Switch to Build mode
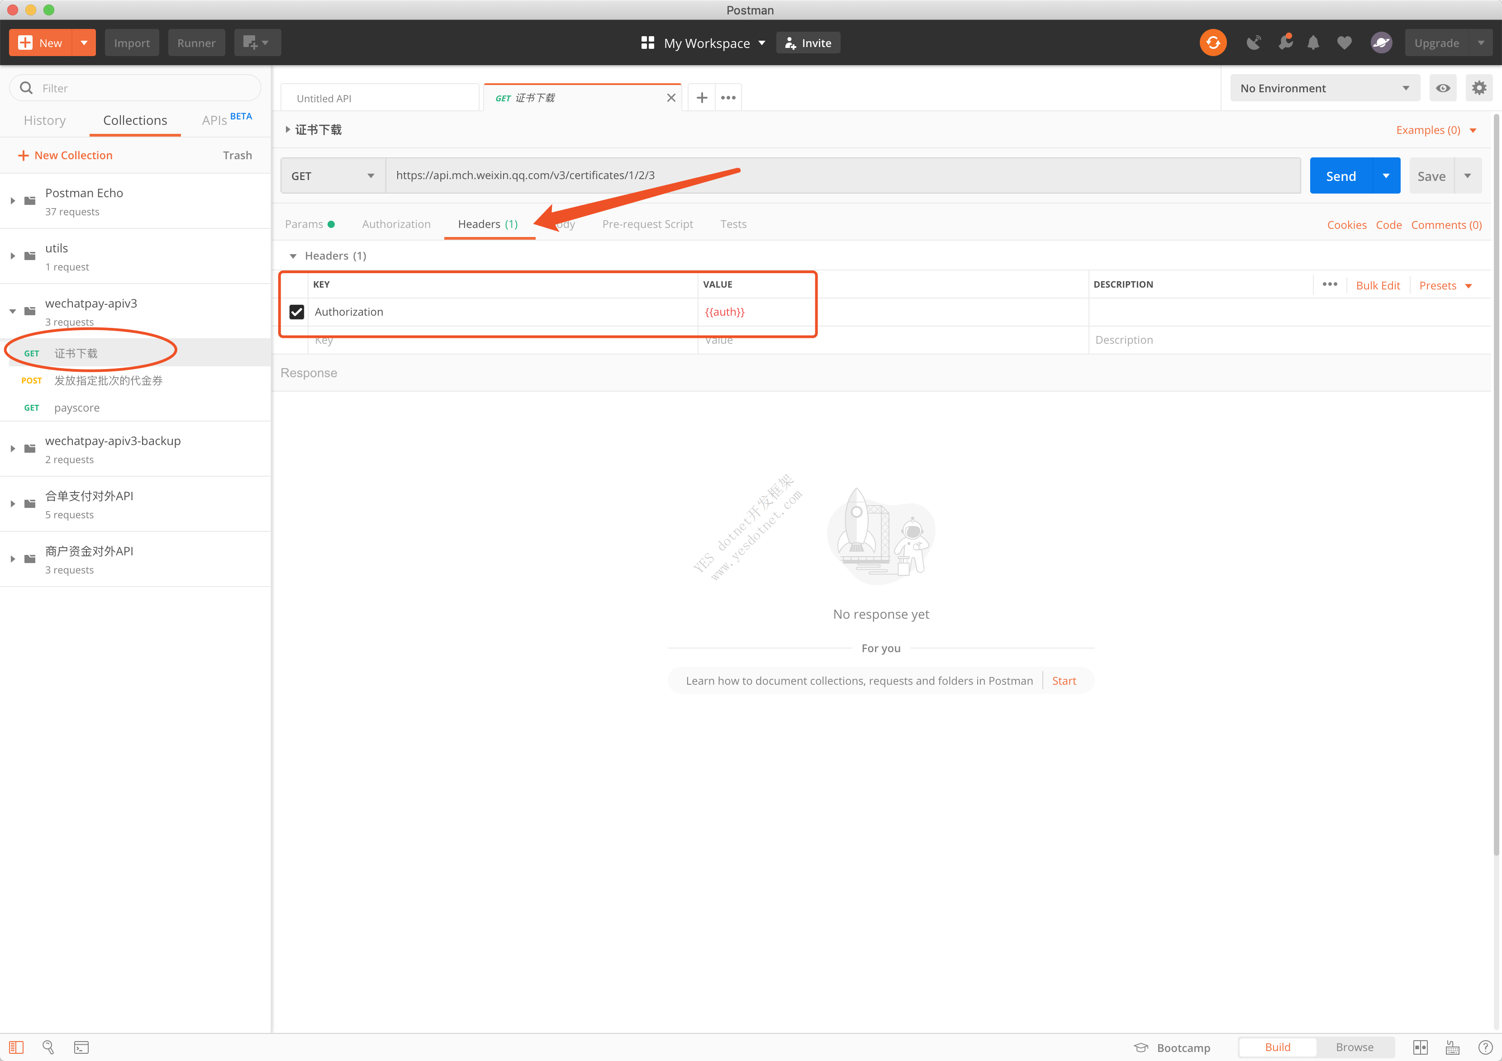Image resolution: width=1502 pixels, height=1061 pixels. [1277, 1047]
